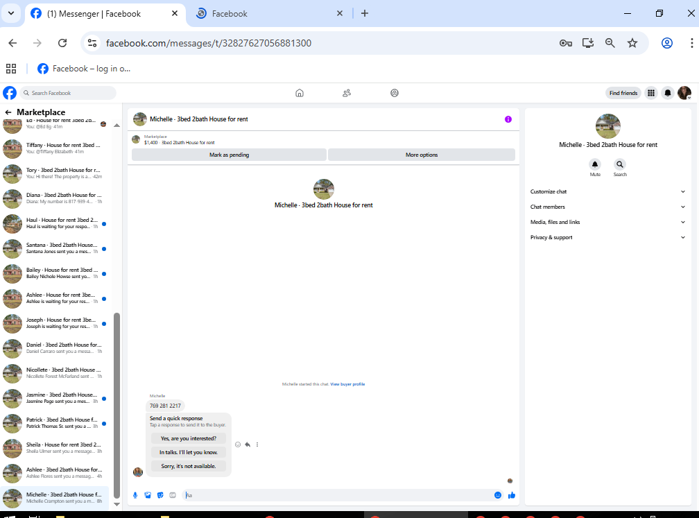Open Haul house for rent conversation
The width and height of the screenshot is (699, 518).
pyautogui.click(x=54, y=223)
